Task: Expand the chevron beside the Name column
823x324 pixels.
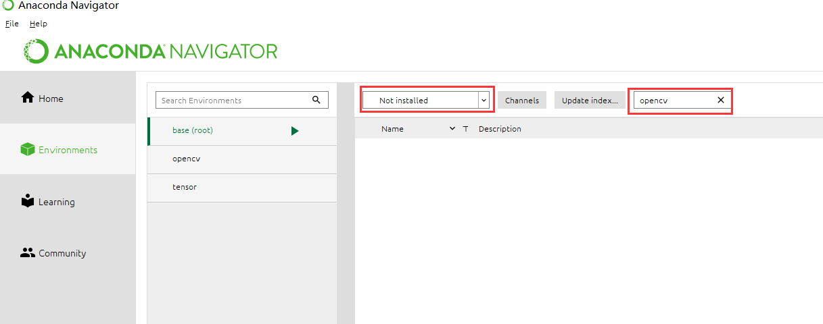Action: pyautogui.click(x=452, y=128)
